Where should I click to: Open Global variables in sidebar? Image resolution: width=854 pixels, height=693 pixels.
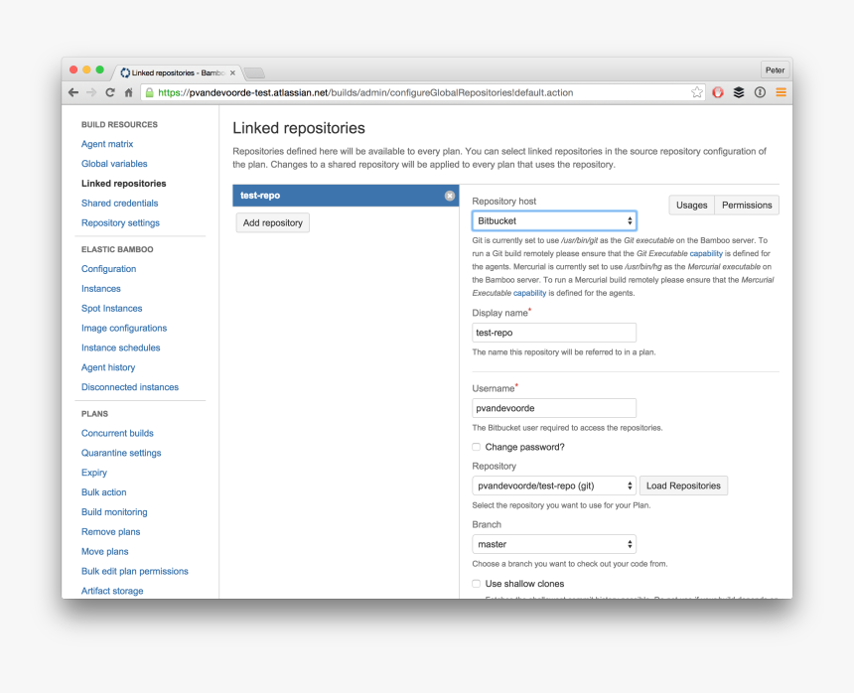(114, 163)
